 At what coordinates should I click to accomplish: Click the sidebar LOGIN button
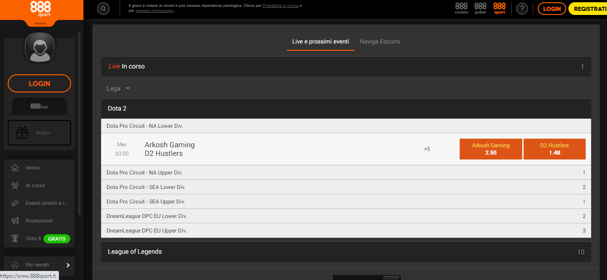[x=39, y=83]
